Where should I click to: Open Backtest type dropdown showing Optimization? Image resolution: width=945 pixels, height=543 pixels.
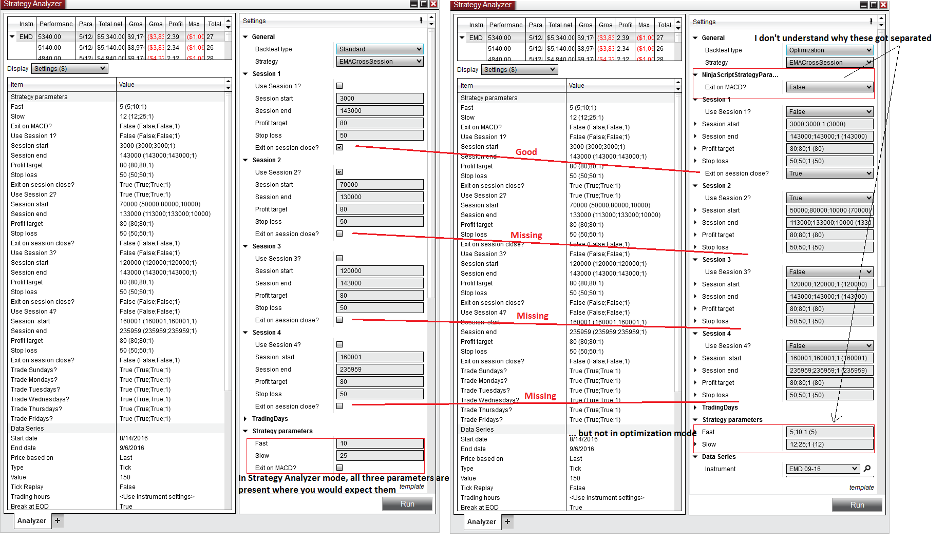830,50
